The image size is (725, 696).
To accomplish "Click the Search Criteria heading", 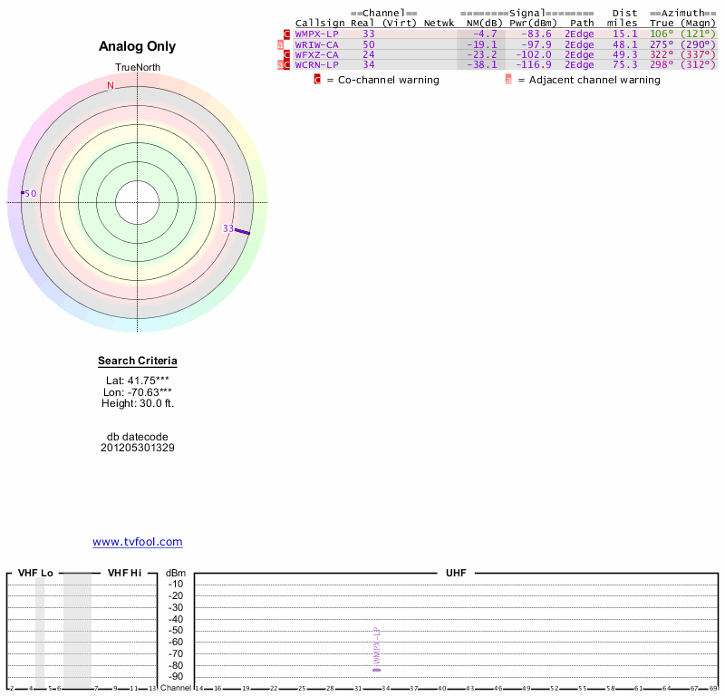I will pyautogui.click(x=138, y=362).
